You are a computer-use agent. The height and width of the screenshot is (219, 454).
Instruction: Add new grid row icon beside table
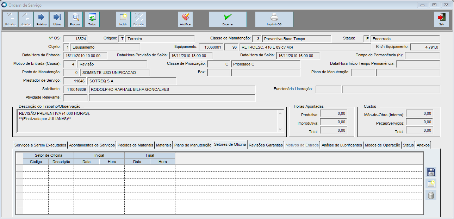tap(431, 183)
